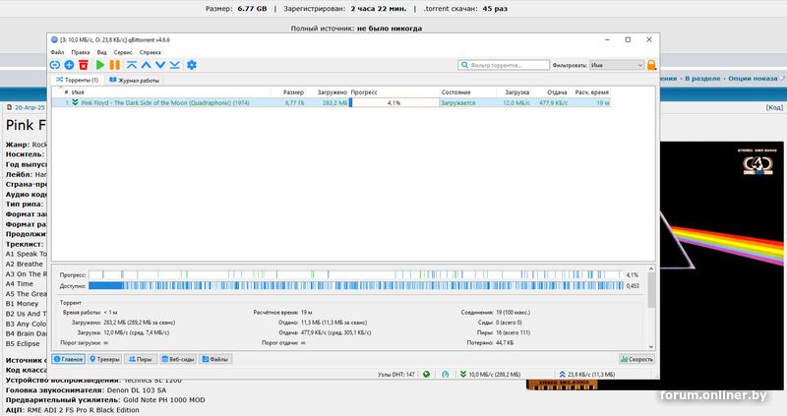Open the Главное details tab

(x=68, y=359)
